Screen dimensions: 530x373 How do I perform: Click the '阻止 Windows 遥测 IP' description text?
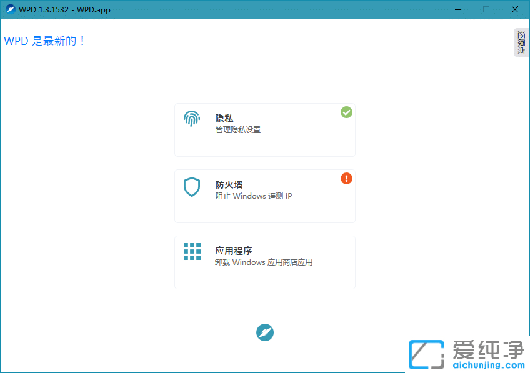point(254,196)
